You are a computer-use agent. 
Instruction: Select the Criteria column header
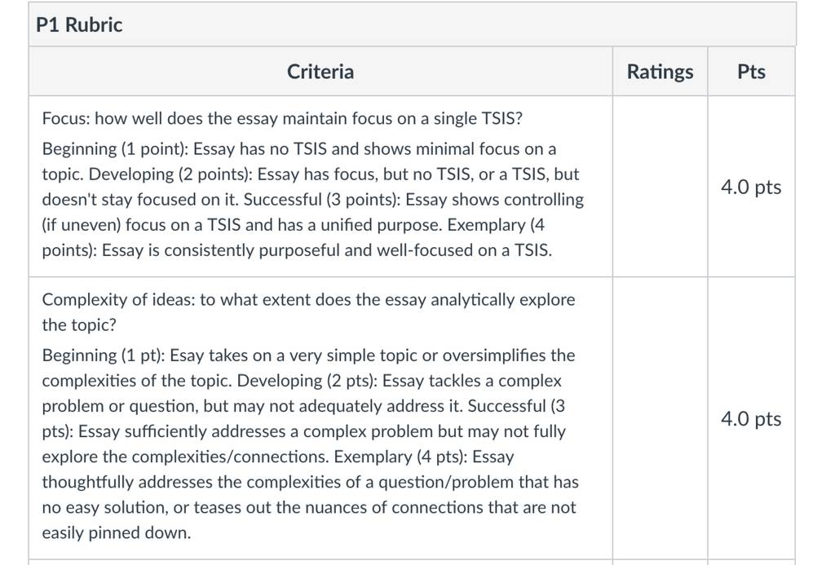[x=320, y=72]
